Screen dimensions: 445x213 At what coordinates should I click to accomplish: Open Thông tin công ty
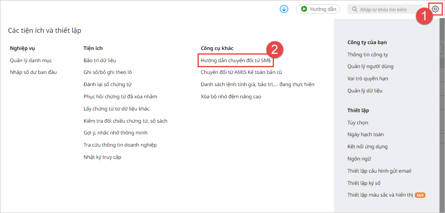tap(368, 55)
